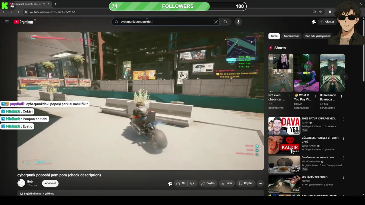Screen dimensions: 365x205
Task: Open options for 'Not even chaos' short
Action: click(290, 97)
